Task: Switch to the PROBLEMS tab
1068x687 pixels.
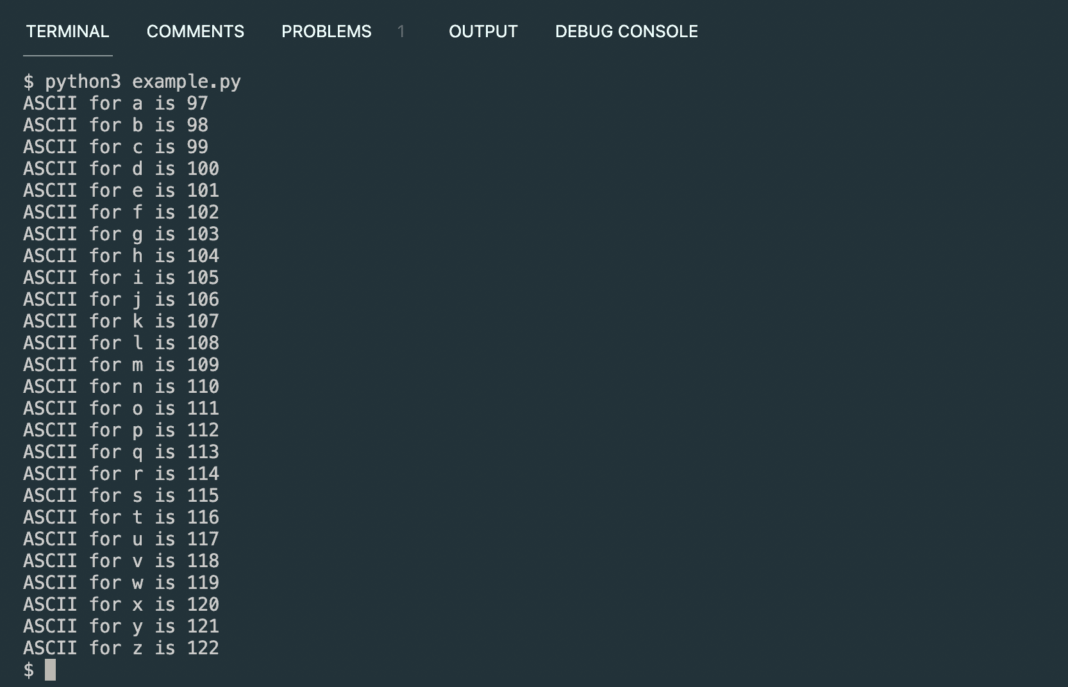Action: [x=326, y=31]
